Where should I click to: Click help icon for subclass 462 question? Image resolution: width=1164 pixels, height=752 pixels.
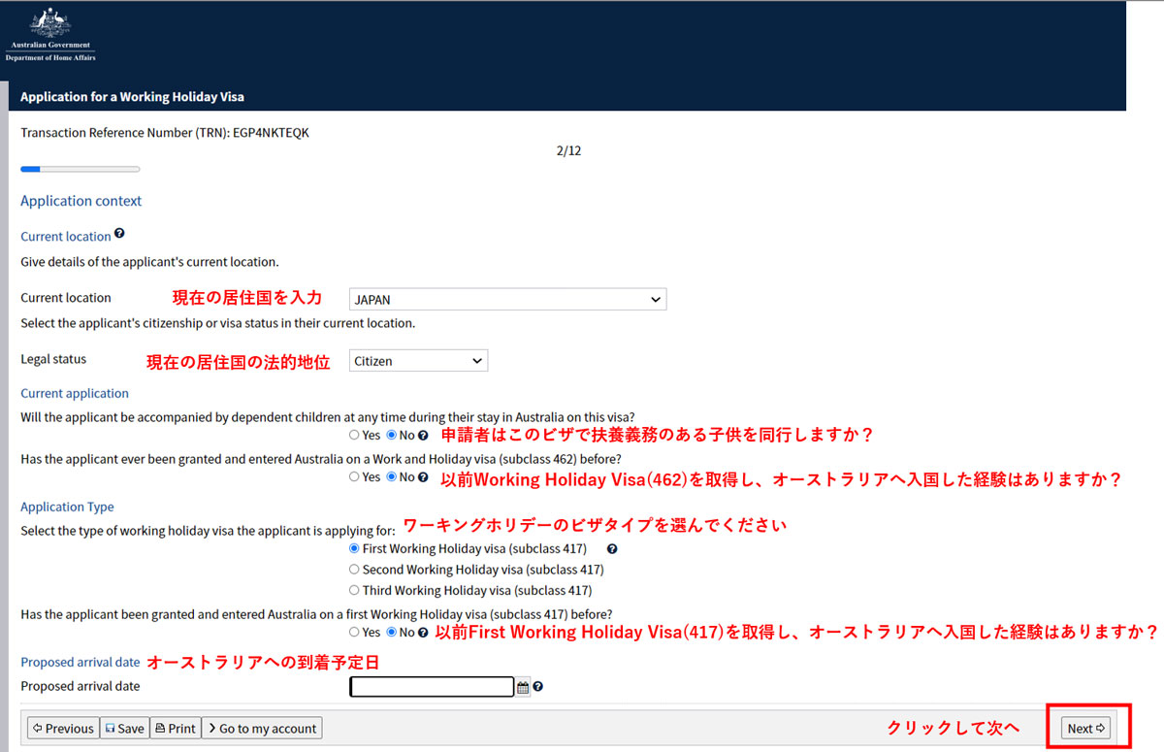click(423, 477)
